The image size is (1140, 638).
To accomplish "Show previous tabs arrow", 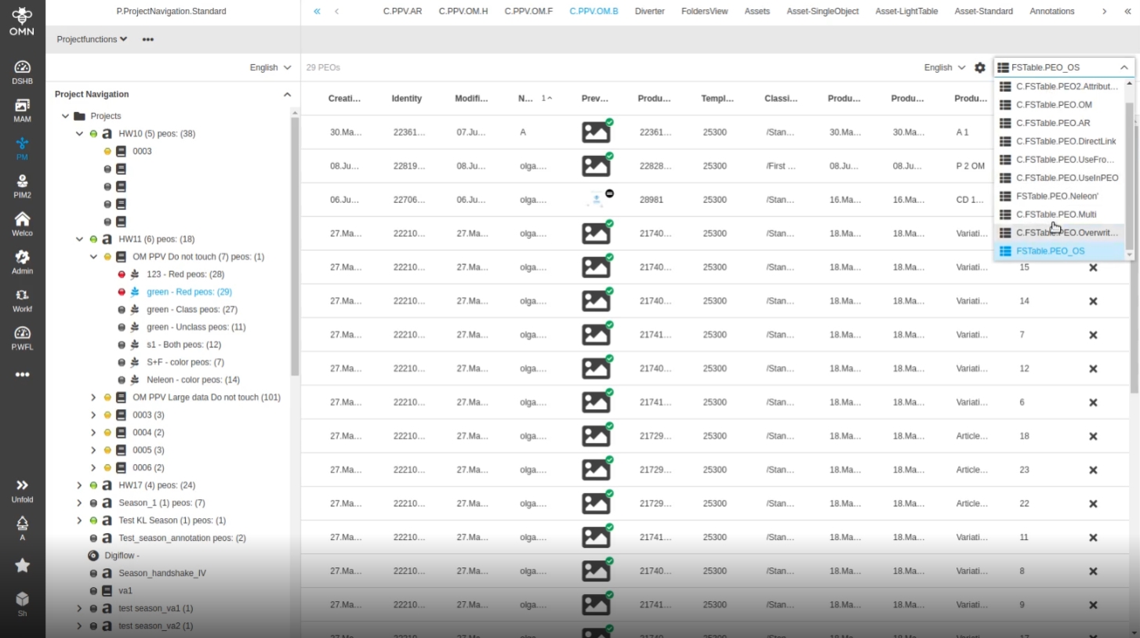I will (336, 11).
